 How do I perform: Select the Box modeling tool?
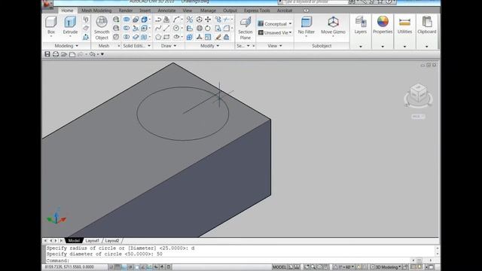tap(51, 26)
